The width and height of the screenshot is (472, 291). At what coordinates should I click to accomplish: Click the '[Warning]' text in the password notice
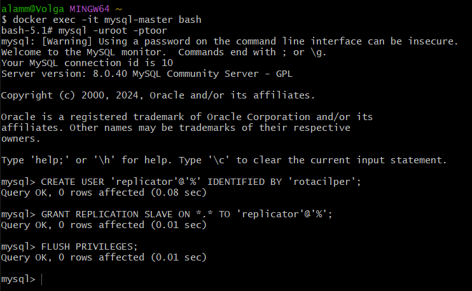pos(67,41)
